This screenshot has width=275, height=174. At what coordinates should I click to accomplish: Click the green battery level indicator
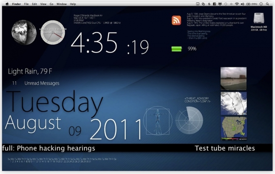click(x=177, y=49)
